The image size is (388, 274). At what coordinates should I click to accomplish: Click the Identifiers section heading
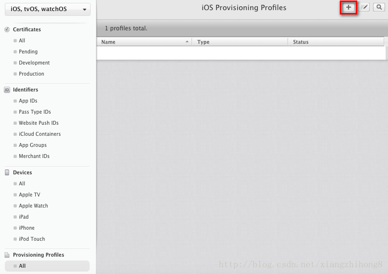(26, 90)
